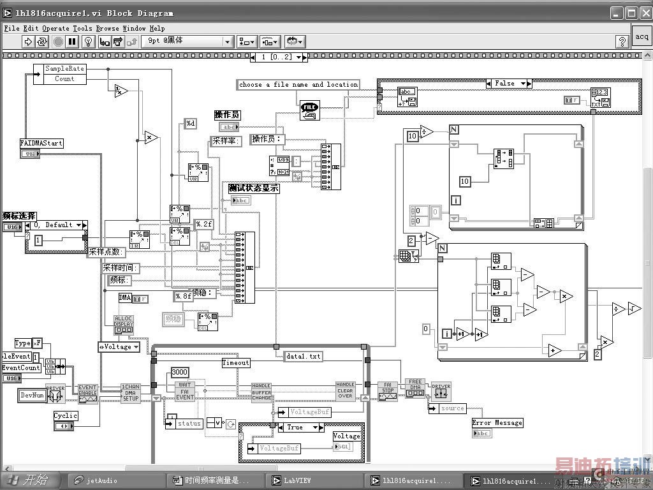Viewport: 653px width, 490px height.
Task: Open the Reorder dropdown
Action: 295,41
